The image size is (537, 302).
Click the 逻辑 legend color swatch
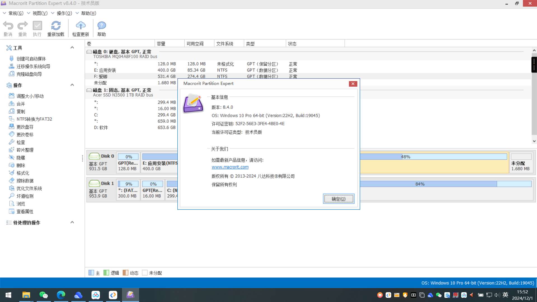click(106, 273)
